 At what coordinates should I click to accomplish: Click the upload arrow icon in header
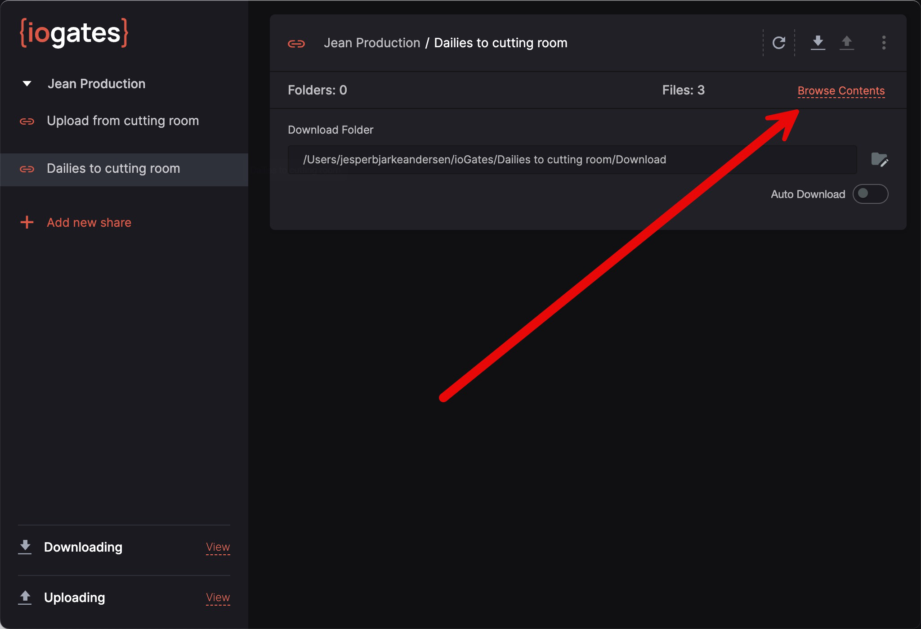point(846,42)
